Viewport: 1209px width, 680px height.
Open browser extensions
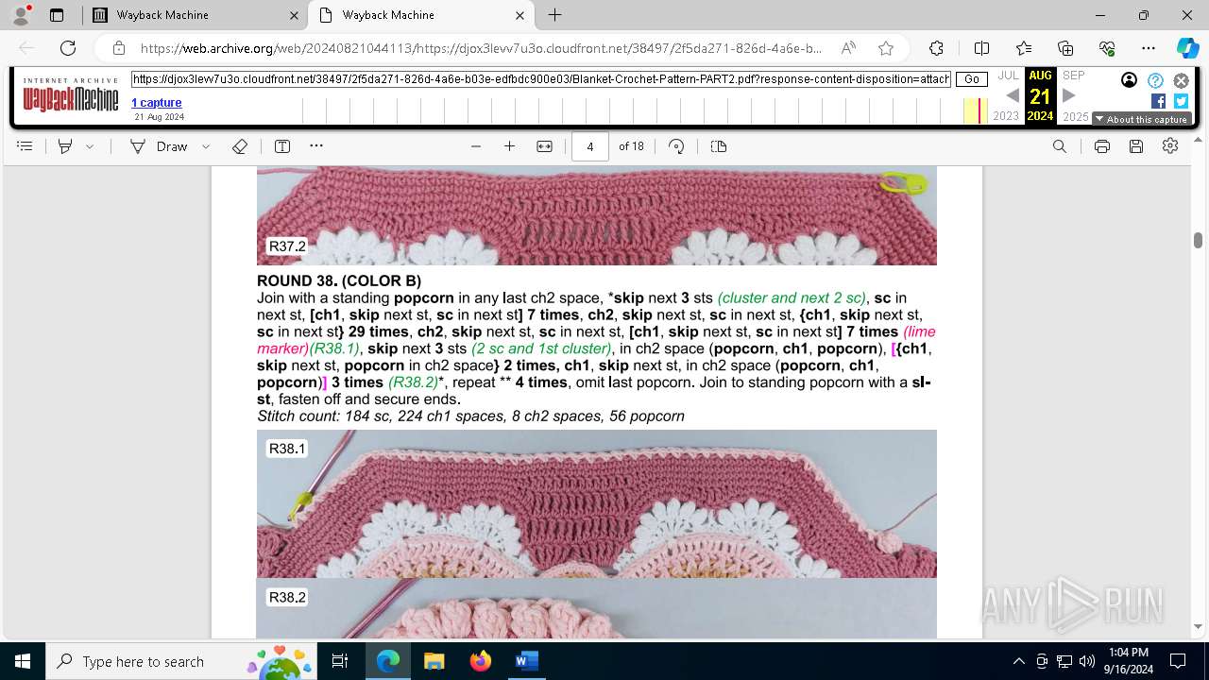(x=936, y=48)
